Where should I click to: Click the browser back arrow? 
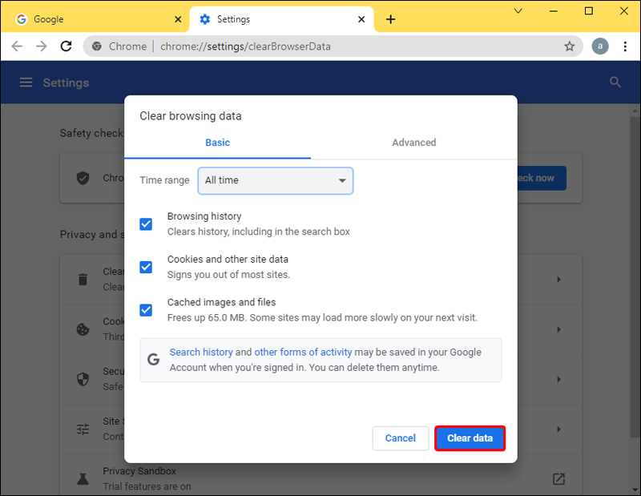click(x=17, y=46)
